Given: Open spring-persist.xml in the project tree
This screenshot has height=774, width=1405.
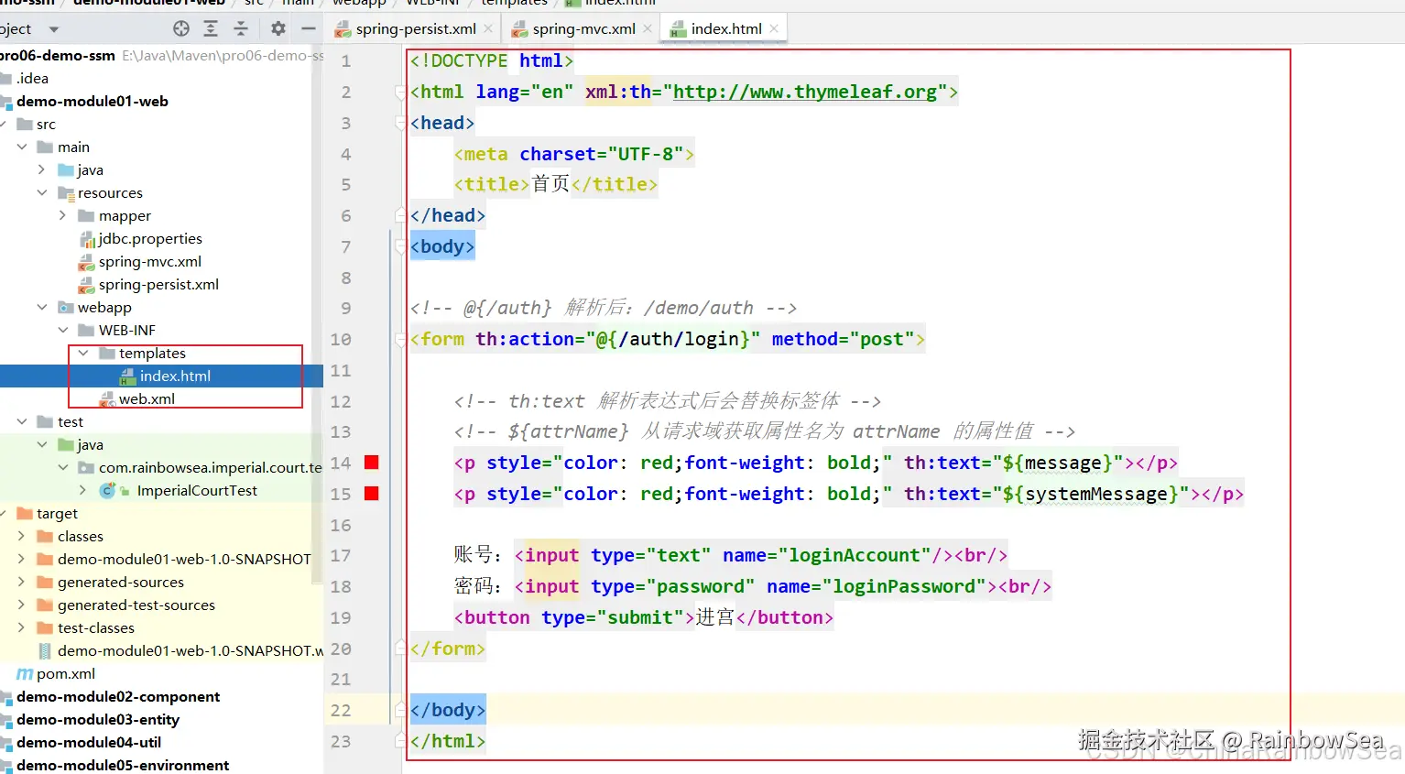Looking at the screenshot, I should [158, 284].
